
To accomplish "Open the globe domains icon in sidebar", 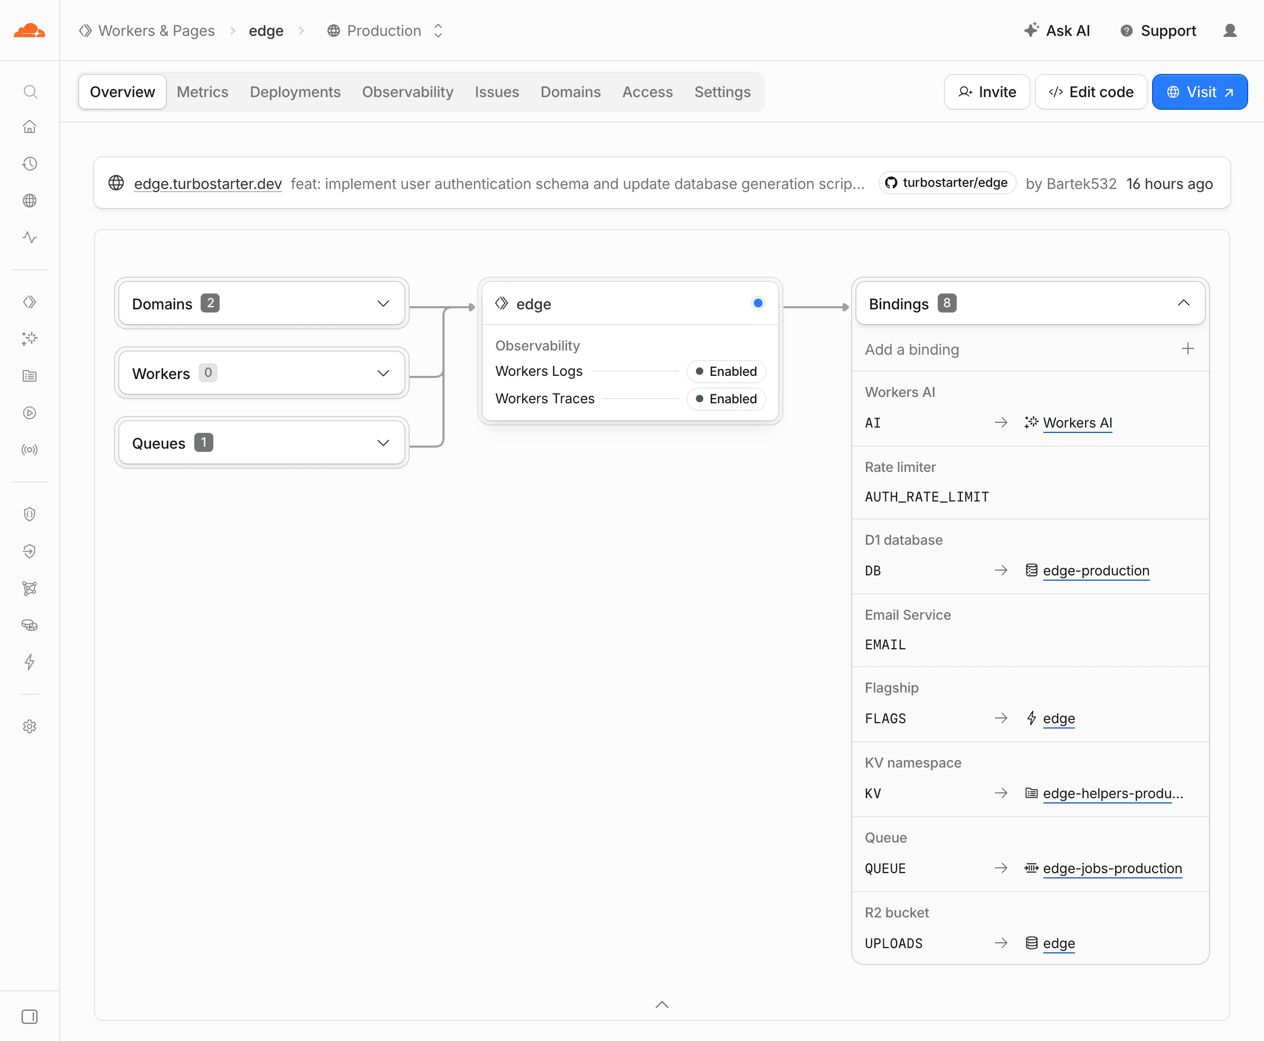I will [x=30, y=200].
